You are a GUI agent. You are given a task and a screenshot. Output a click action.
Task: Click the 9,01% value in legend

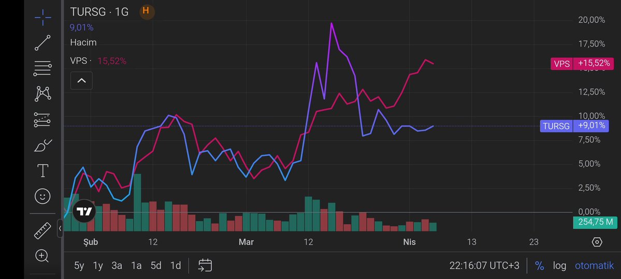click(82, 28)
